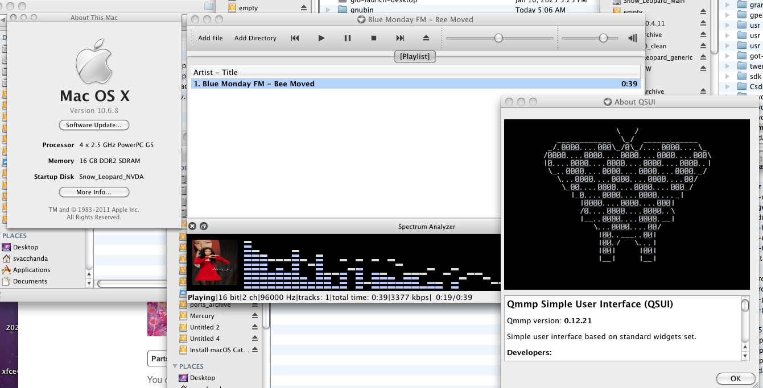Expand the gnubin folder disclosure triangle

tap(328, 10)
